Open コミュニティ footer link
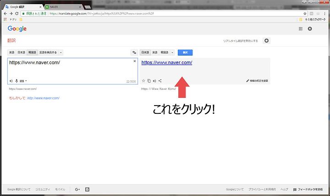The image size is (330, 196). tap(43, 190)
